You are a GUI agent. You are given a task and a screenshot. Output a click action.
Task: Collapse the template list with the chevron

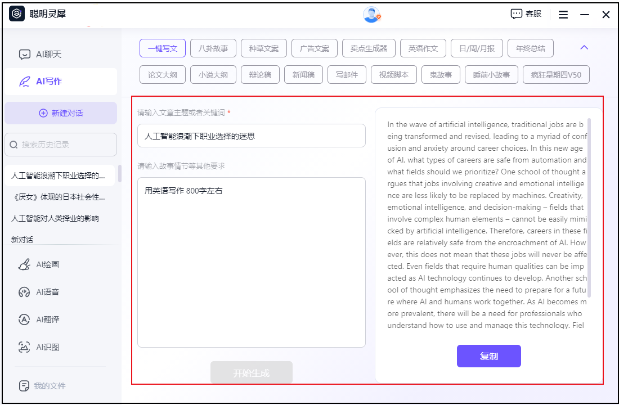(x=584, y=48)
